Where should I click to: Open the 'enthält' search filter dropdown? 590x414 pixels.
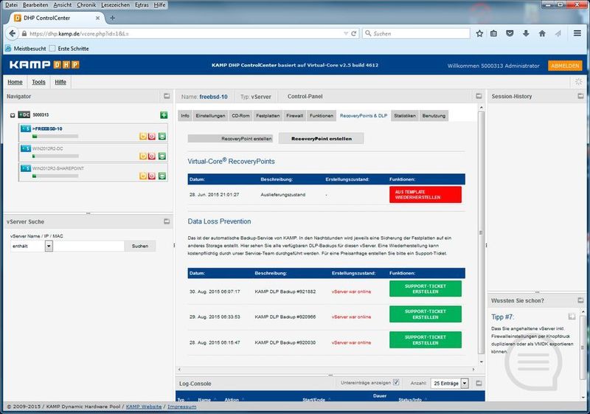click(x=49, y=246)
